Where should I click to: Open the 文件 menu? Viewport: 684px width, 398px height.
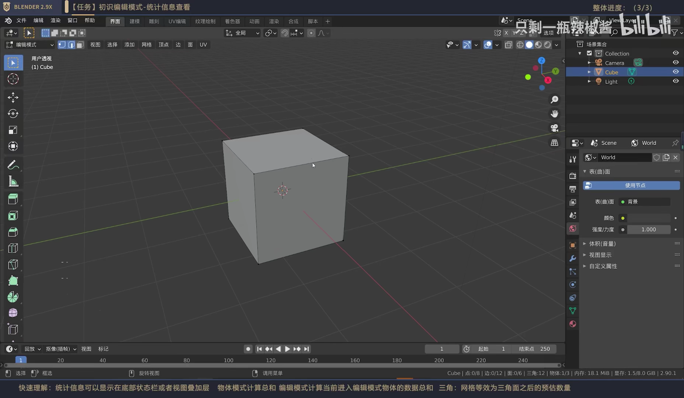[21, 21]
